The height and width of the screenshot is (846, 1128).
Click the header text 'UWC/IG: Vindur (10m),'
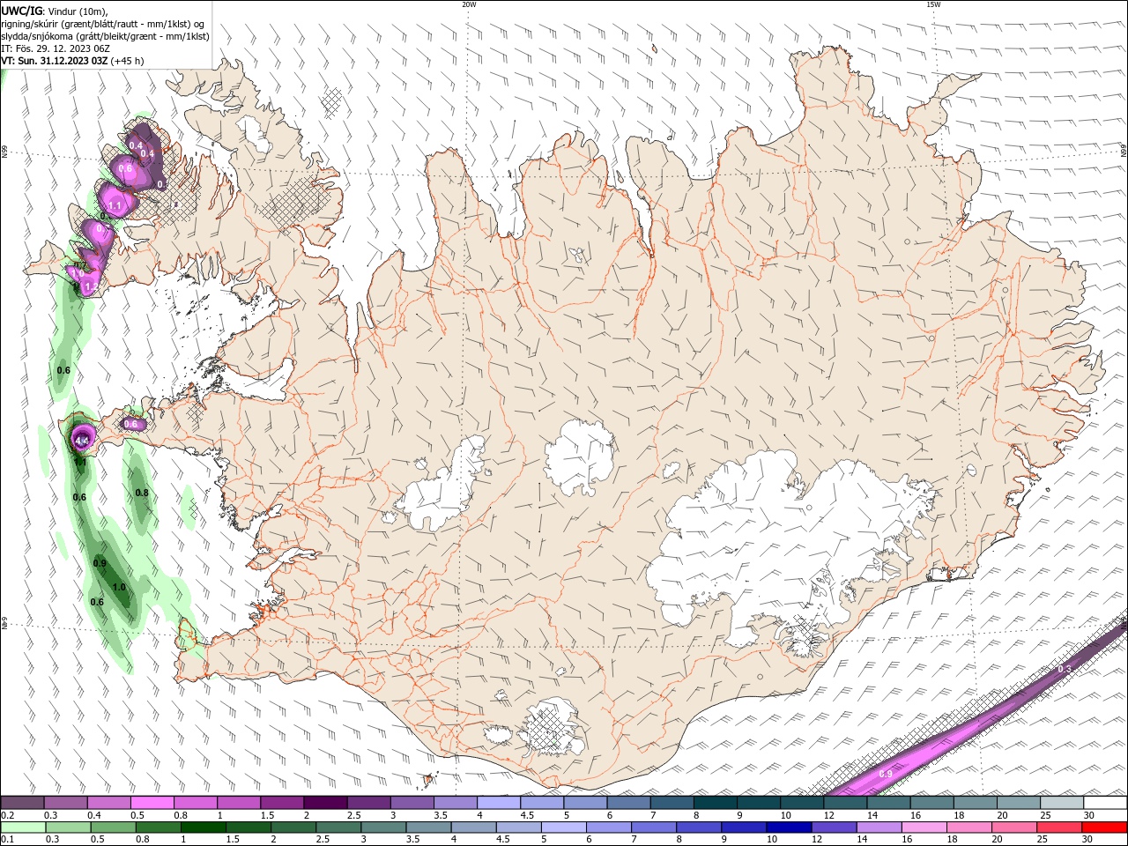click(55, 11)
